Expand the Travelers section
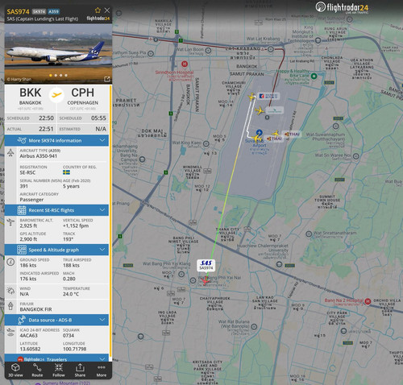Screen dimensions: 403x385 [56, 358]
